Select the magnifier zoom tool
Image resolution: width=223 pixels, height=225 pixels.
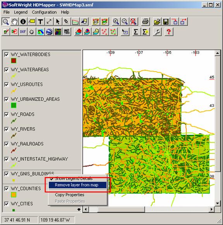point(6,22)
